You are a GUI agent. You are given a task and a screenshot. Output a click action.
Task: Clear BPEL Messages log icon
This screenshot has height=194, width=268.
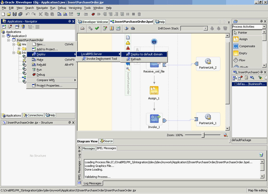[261, 155]
